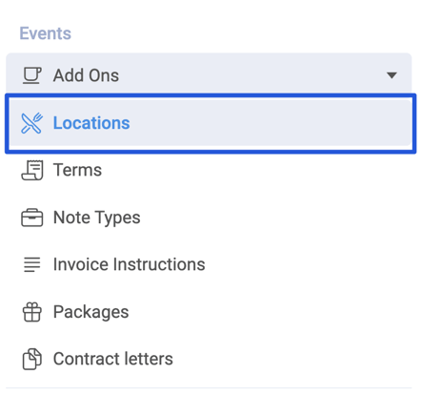Click the documents Contract letters icon
Image resolution: width=421 pixels, height=395 pixels.
pyautogui.click(x=32, y=359)
